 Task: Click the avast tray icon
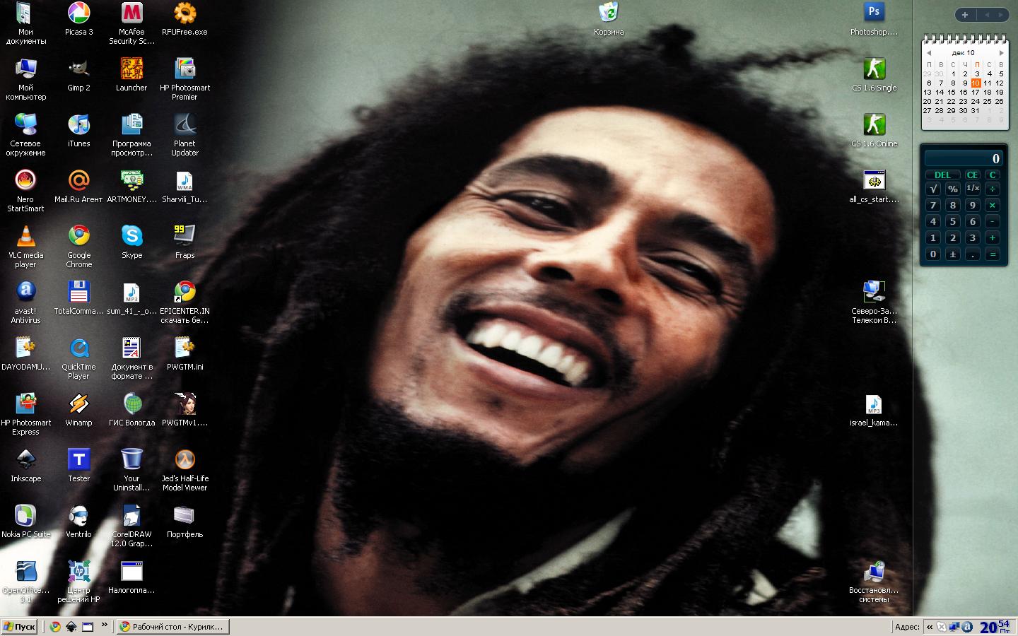[967, 627]
